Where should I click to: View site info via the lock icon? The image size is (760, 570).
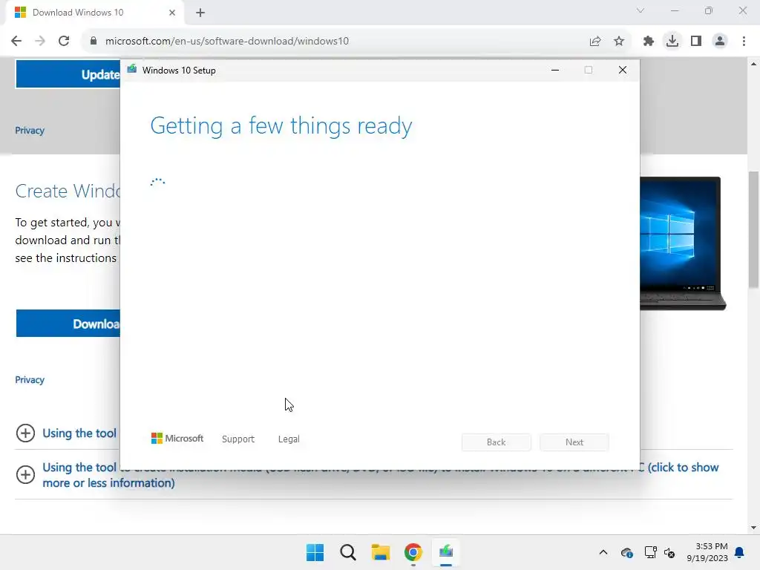point(93,42)
